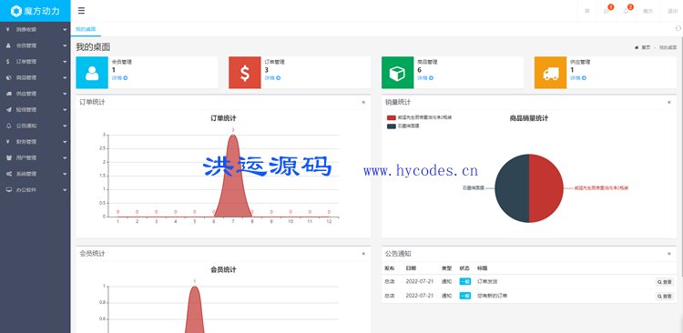Click the 会员统计 chart title text
Screen dimensions: 683x333
pos(223,270)
